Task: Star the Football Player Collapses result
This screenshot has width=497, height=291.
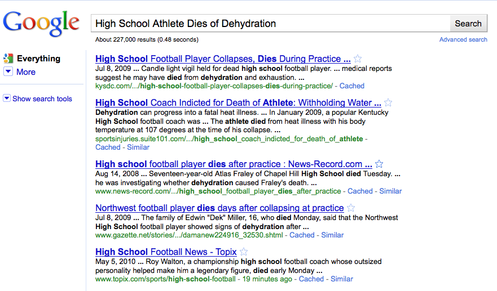Action: 358,59
